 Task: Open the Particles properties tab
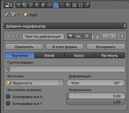(x=81, y=5)
